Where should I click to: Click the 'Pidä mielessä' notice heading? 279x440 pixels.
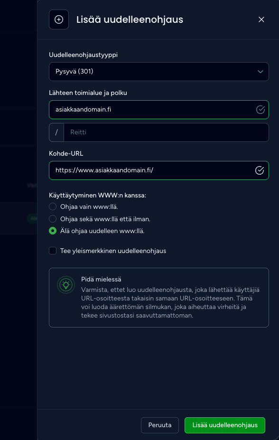tap(101, 280)
